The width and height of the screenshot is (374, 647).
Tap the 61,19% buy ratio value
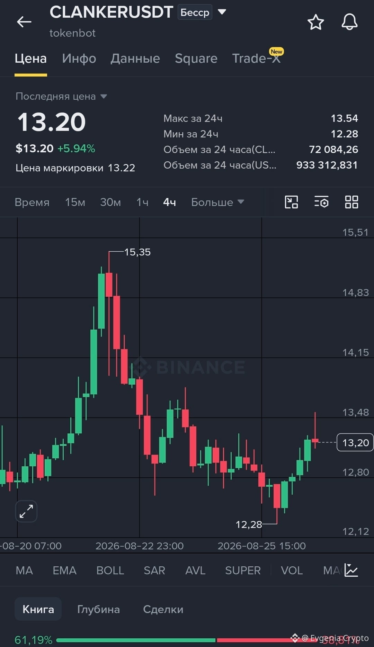point(33,640)
